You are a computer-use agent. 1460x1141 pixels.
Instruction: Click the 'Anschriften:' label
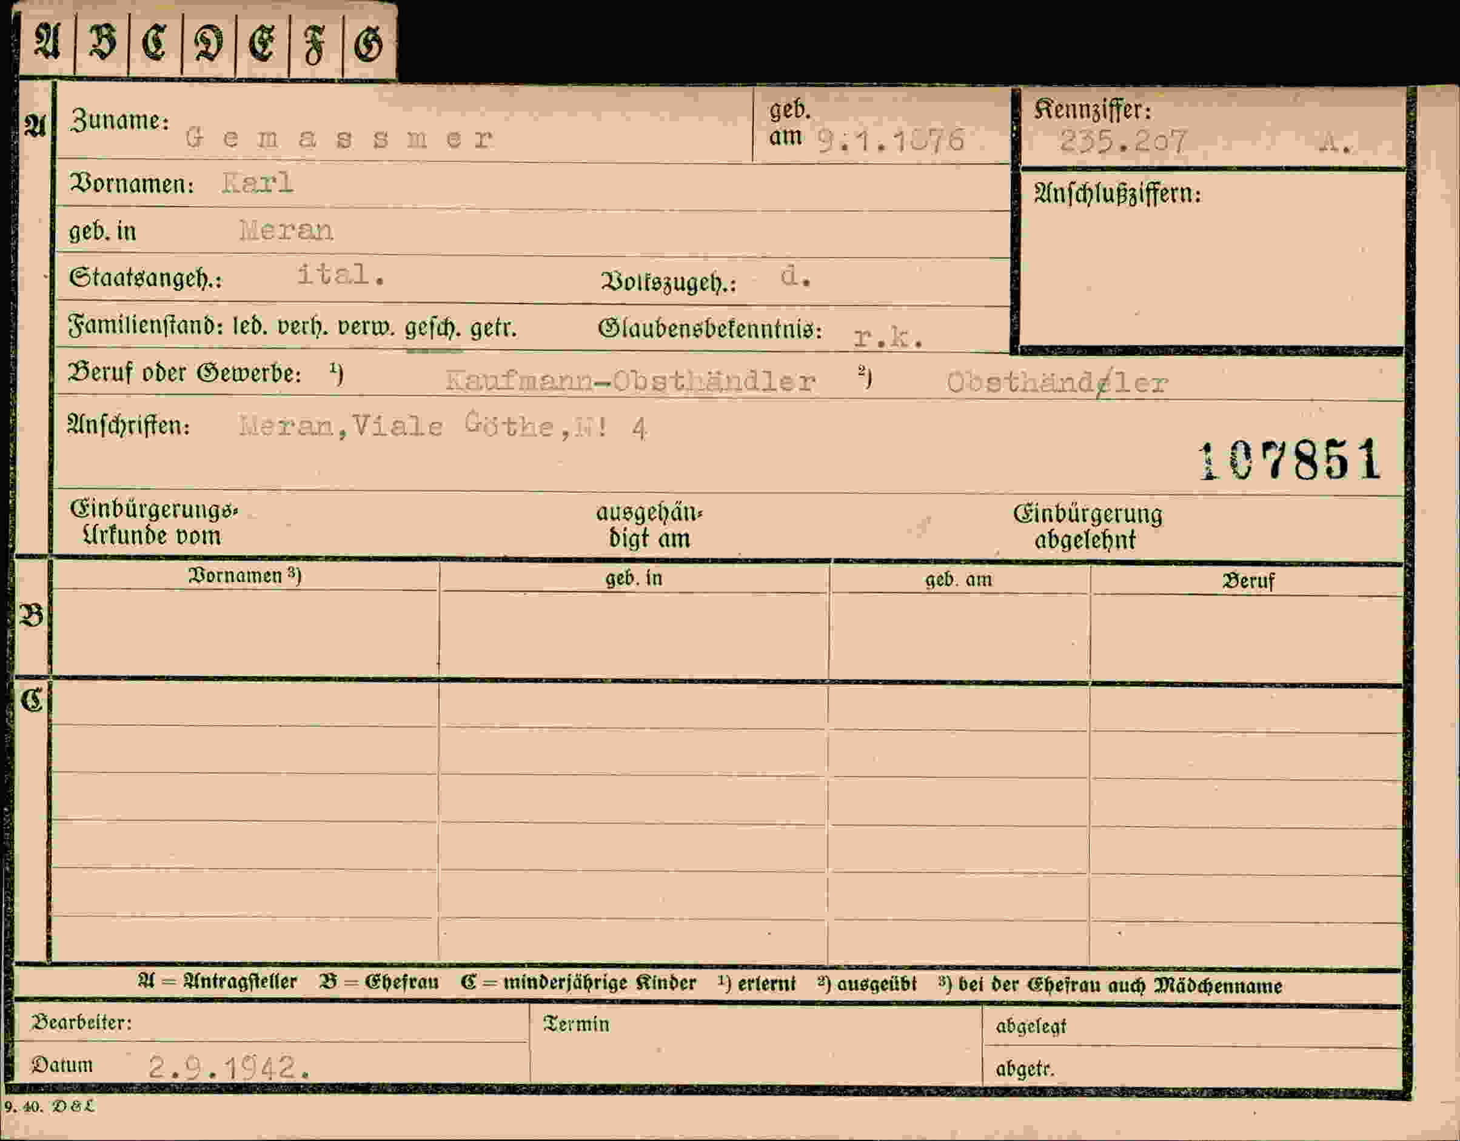pyautogui.click(x=129, y=425)
